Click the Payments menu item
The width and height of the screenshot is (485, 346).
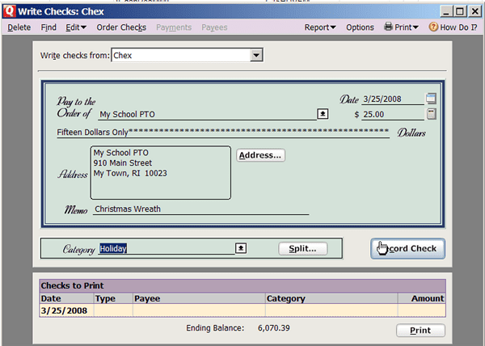[174, 27]
